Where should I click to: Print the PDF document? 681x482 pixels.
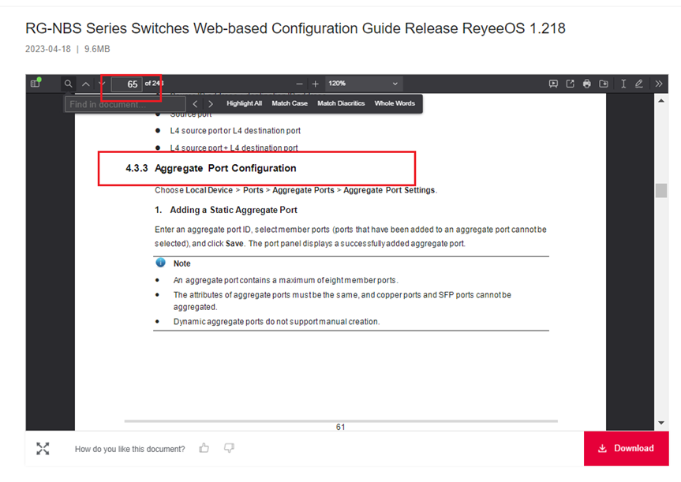point(587,84)
